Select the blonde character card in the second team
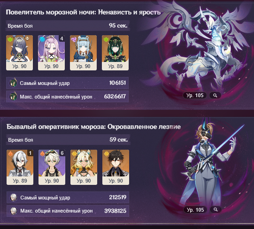The width and height of the screenshot is (254, 229). [84, 167]
